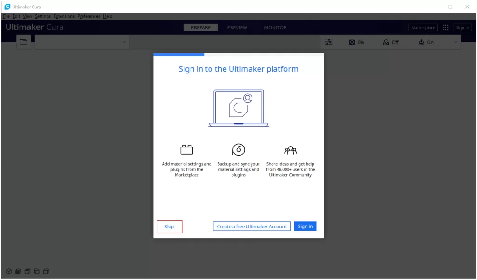Click the laptop account illustration
Screen dimensions: 477x280
(x=239, y=108)
